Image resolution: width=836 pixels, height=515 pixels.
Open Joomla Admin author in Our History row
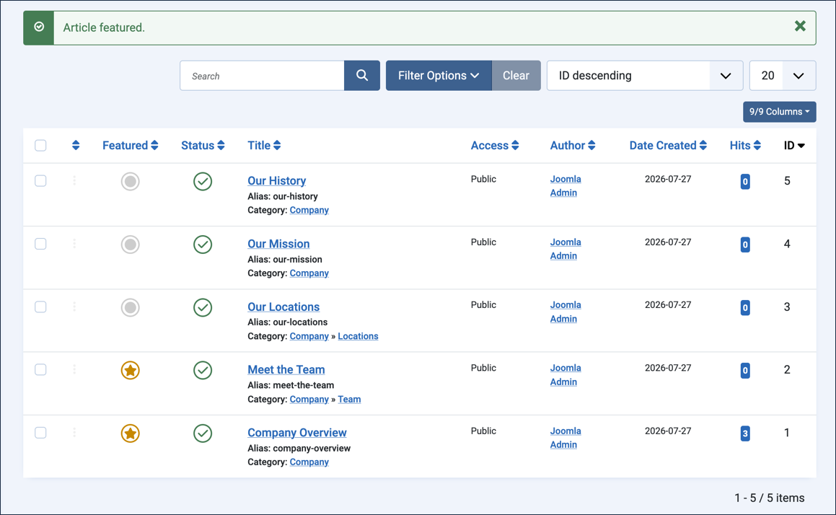click(566, 185)
